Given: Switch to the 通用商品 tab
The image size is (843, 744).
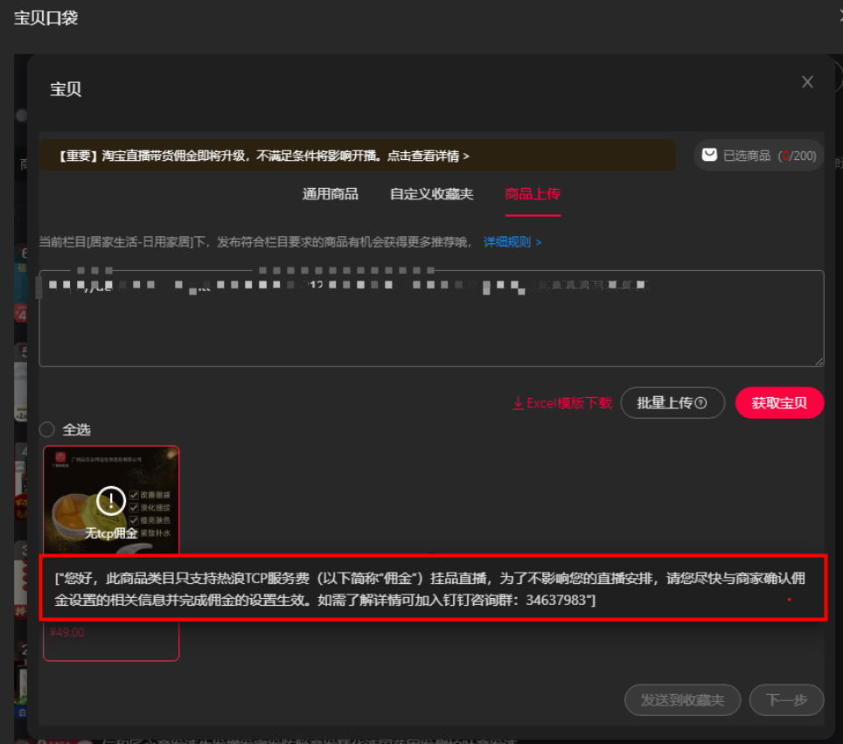Looking at the screenshot, I should point(330,194).
